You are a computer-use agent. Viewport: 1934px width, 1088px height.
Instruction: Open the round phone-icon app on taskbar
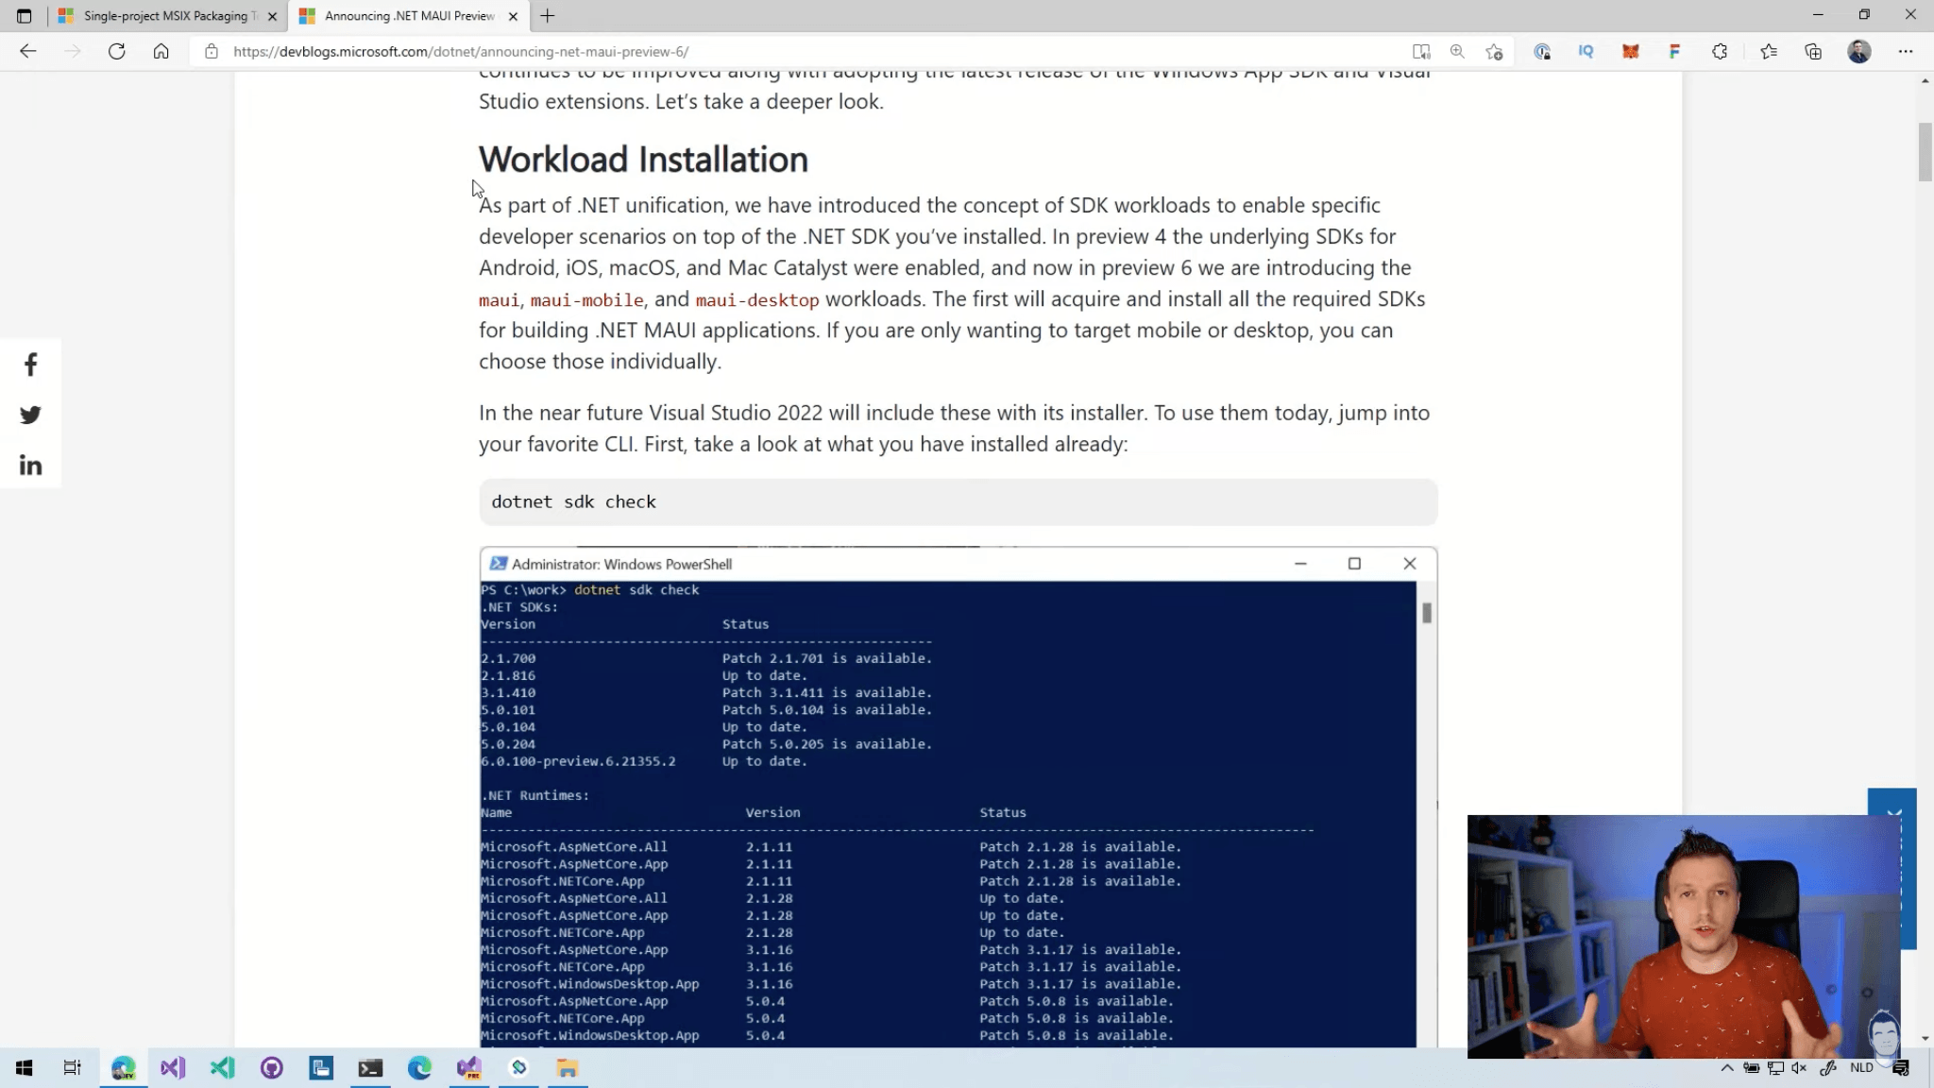(518, 1068)
